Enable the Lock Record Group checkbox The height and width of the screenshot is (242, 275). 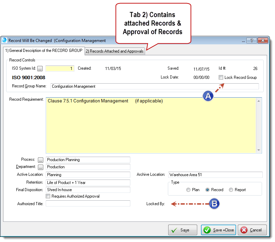click(221, 77)
